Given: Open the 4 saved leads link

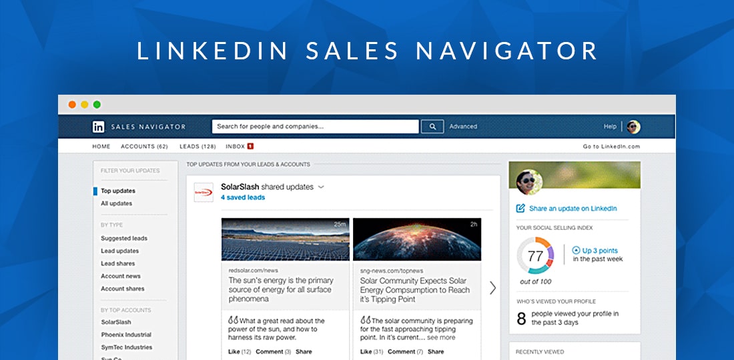Looking at the screenshot, I should [x=243, y=197].
